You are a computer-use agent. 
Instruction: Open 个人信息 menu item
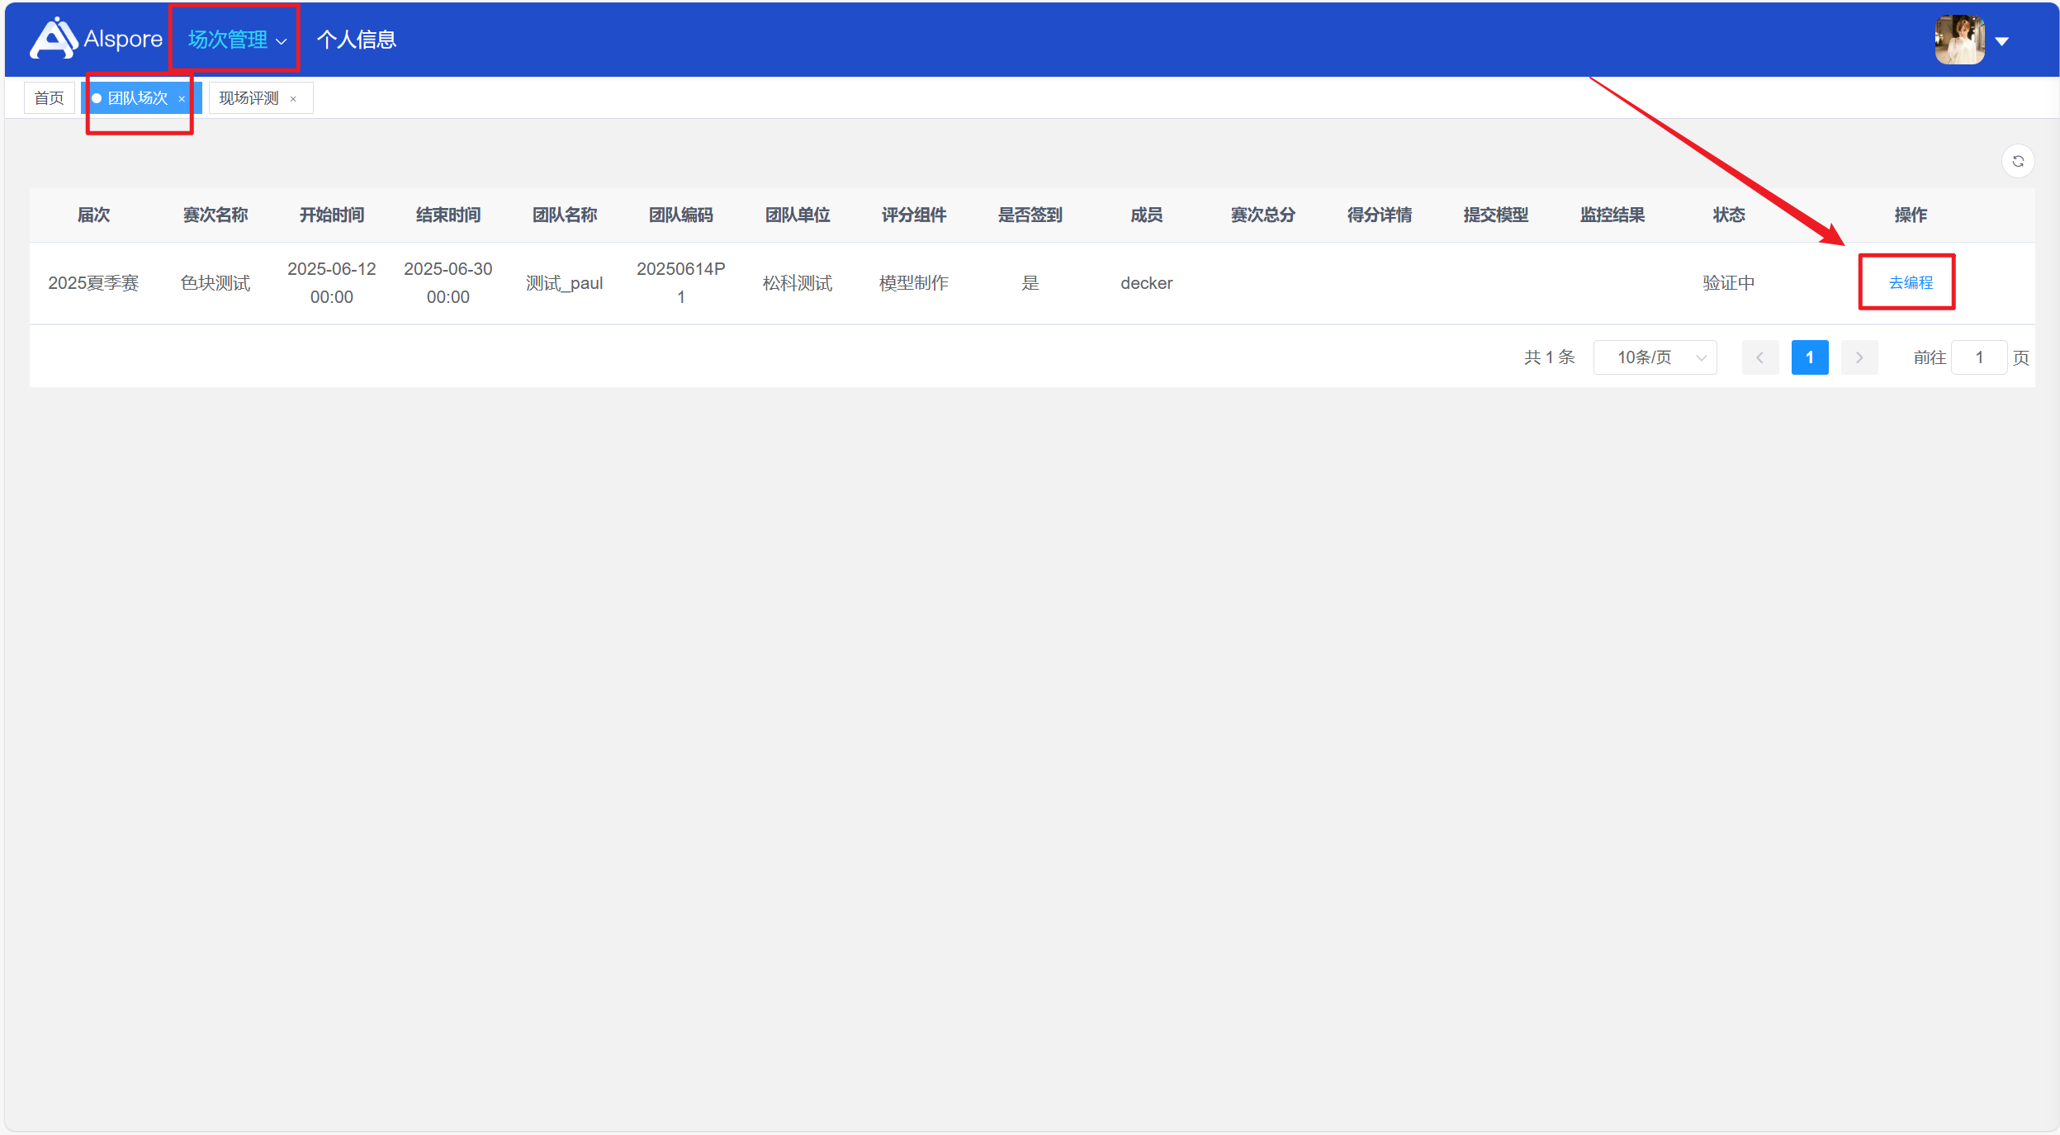pyautogui.click(x=356, y=40)
